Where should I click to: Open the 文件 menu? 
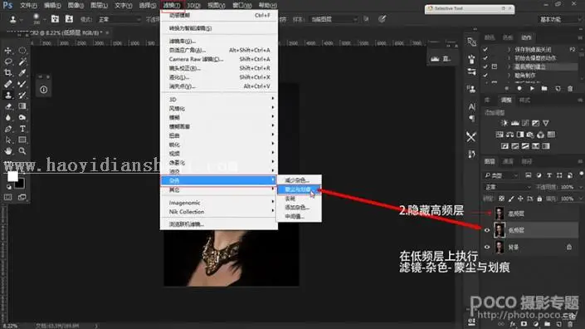(28, 5)
